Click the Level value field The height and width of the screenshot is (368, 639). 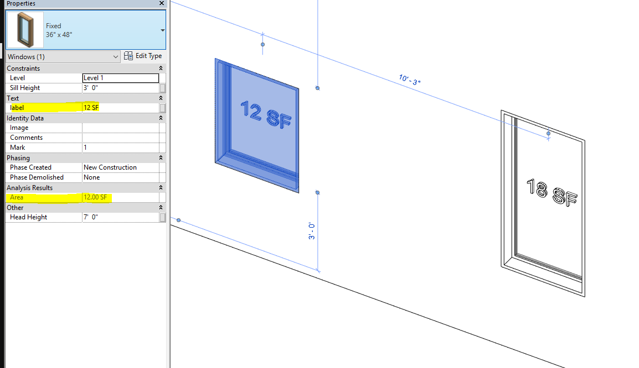click(121, 78)
